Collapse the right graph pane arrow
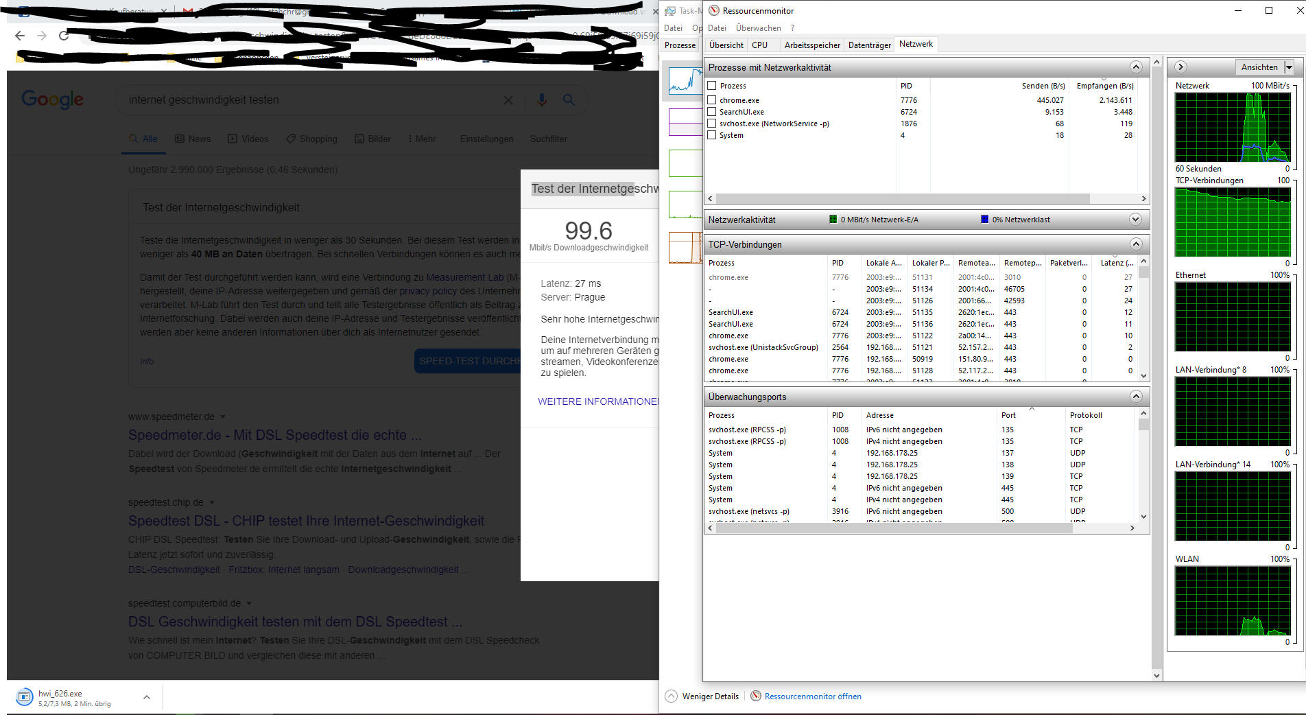 1180,67
